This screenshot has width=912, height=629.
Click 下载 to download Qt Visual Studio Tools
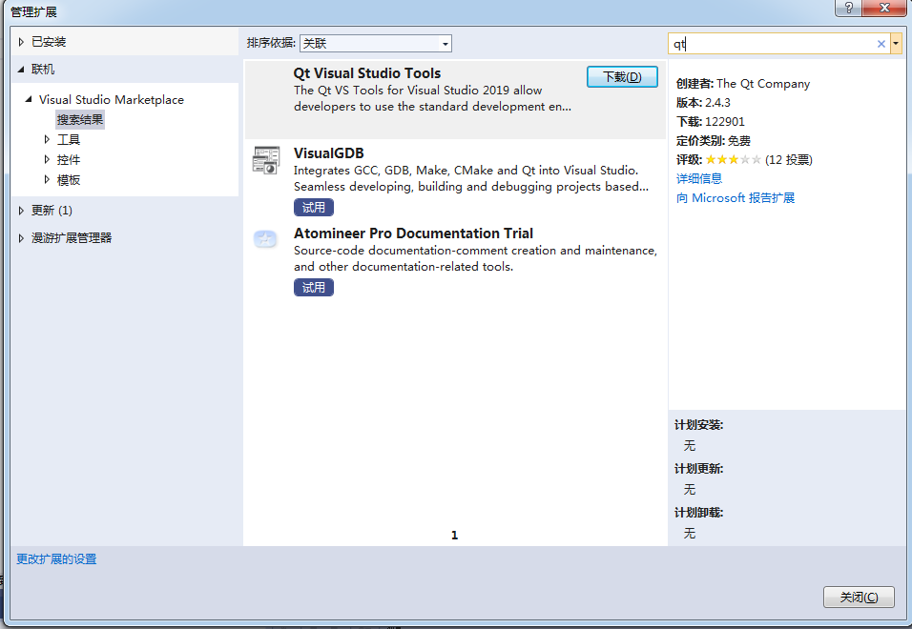point(622,77)
